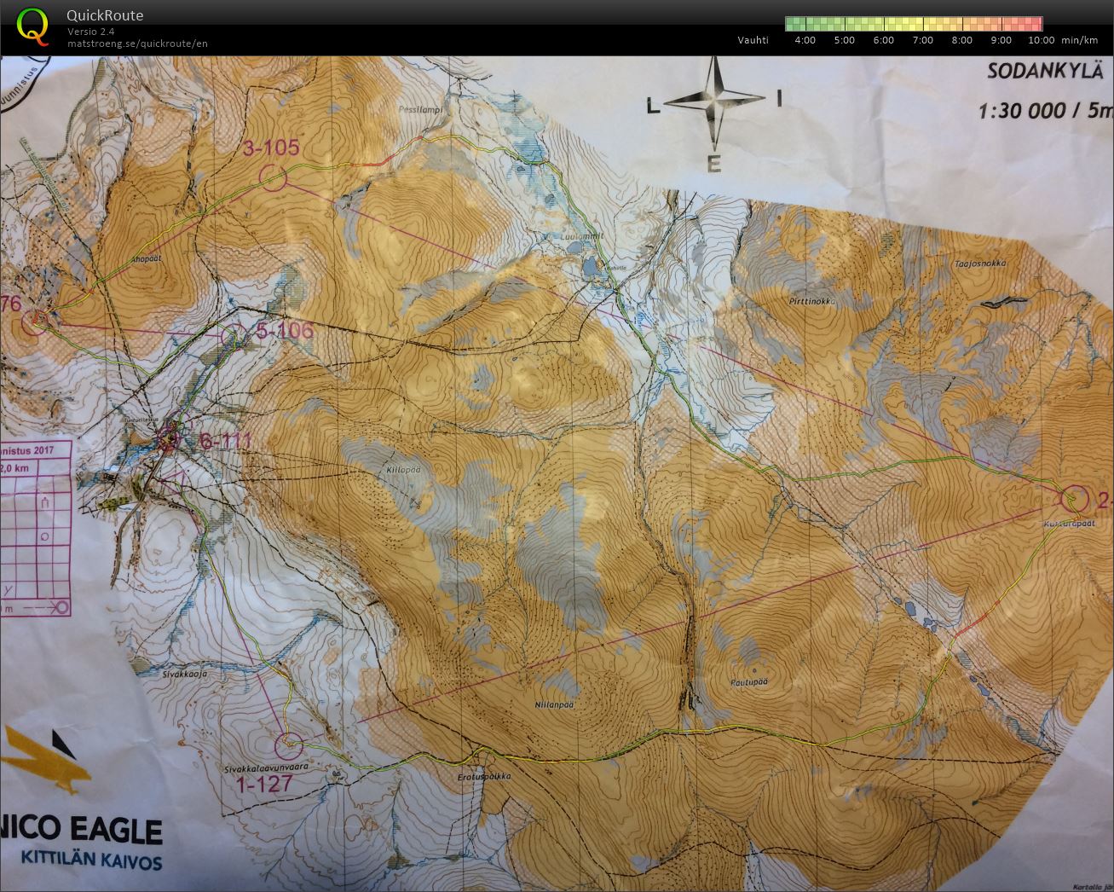Click the 5-106 control label
Image resolution: width=1114 pixels, height=892 pixels.
pos(285,331)
